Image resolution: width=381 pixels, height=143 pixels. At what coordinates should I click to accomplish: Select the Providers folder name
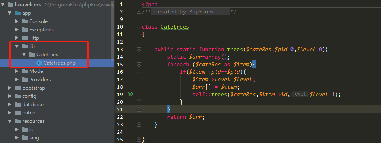click(40, 80)
